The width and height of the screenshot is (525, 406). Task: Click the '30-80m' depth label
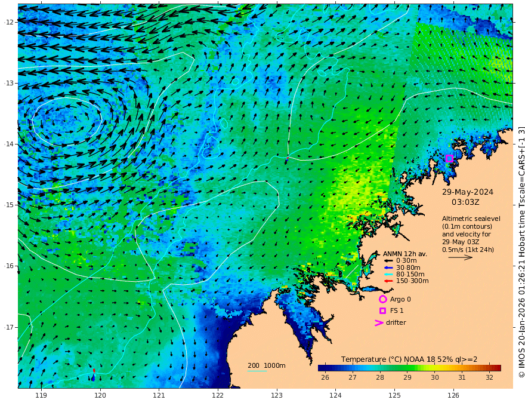pyautogui.click(x=408, y=267)
